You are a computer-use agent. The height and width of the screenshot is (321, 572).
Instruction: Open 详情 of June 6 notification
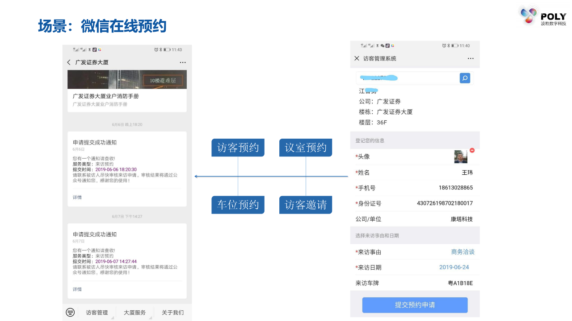coord(77,197)
